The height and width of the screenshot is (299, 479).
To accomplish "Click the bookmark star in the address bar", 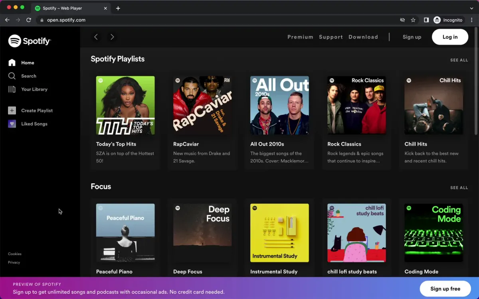I will pyautogui.click(x=413, y=20).
